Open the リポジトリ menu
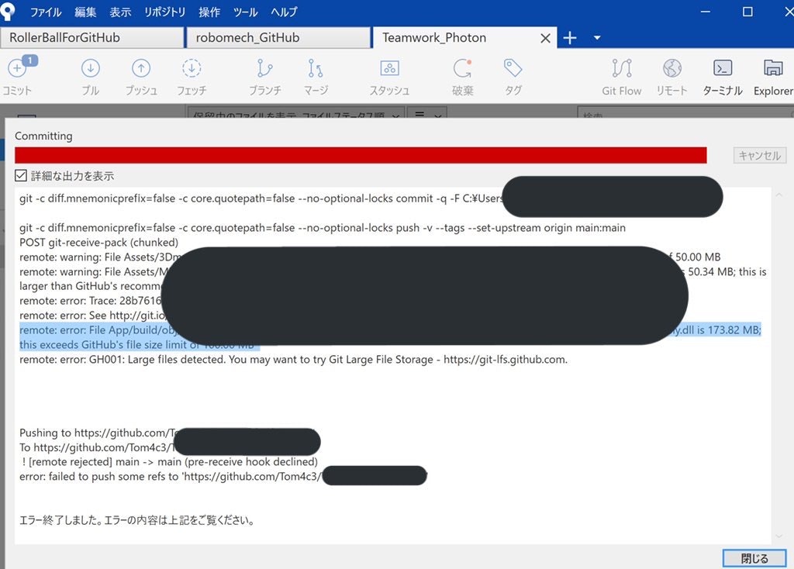Viewport: 794px width, 569px height. (164, 12)
